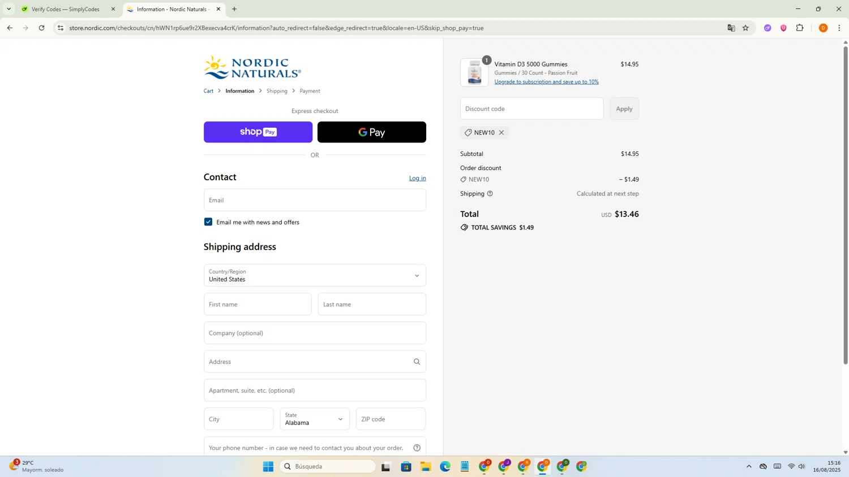This screenshot has width=849, height=477.
Task: Open the phone number help icon
Action: 417,448
